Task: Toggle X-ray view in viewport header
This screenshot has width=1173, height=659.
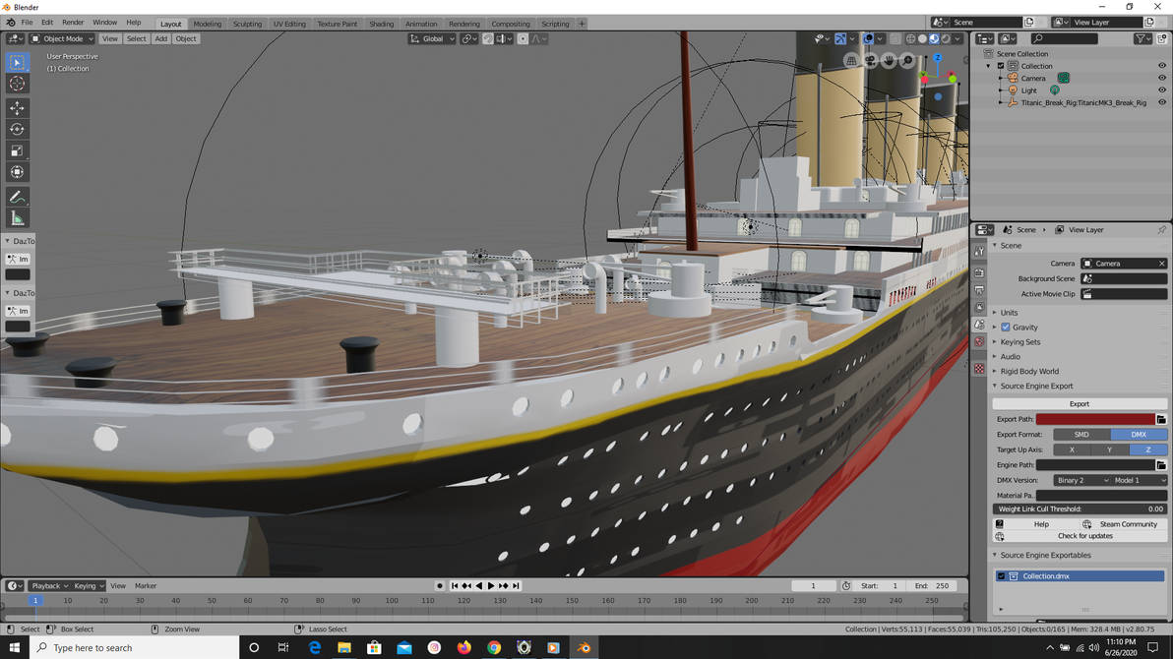Action: [x=895, y=39]
